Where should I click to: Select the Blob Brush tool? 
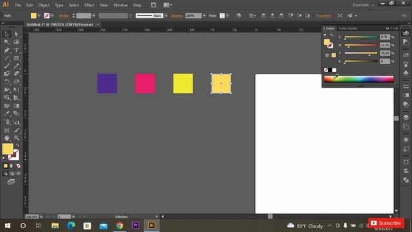pos(7,74)
